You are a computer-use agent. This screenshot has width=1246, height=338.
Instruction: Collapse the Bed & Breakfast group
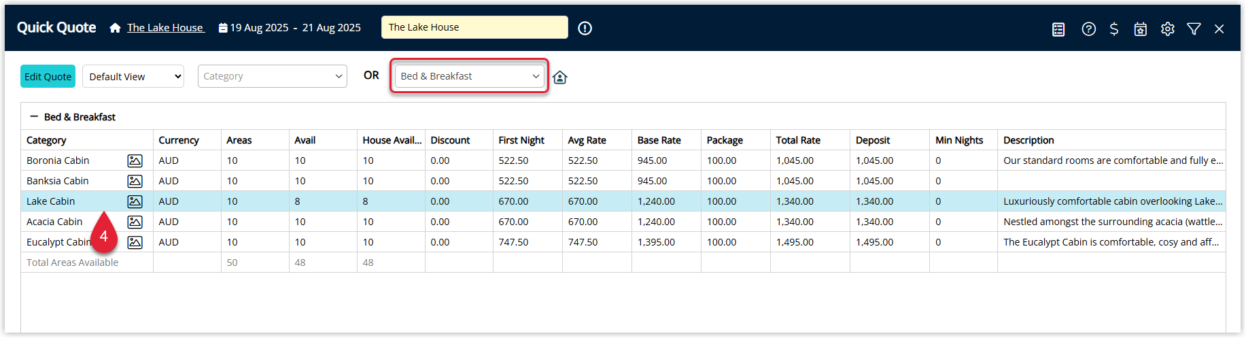34,117
